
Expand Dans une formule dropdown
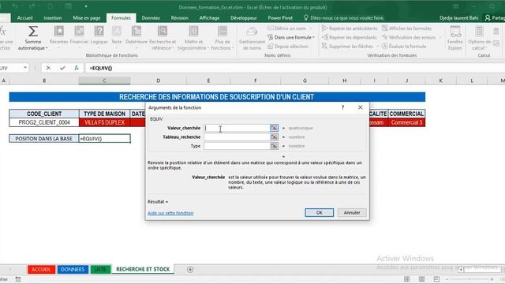pos(313,37)
